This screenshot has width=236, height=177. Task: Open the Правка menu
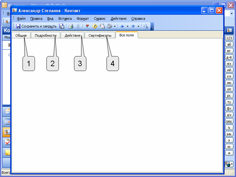coord(36,19)
